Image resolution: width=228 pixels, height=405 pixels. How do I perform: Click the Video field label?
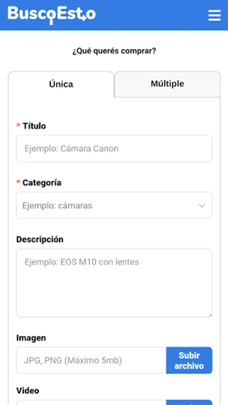(27, 391)
